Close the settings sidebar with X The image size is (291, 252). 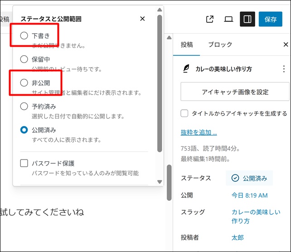click(x=286, y=44)
